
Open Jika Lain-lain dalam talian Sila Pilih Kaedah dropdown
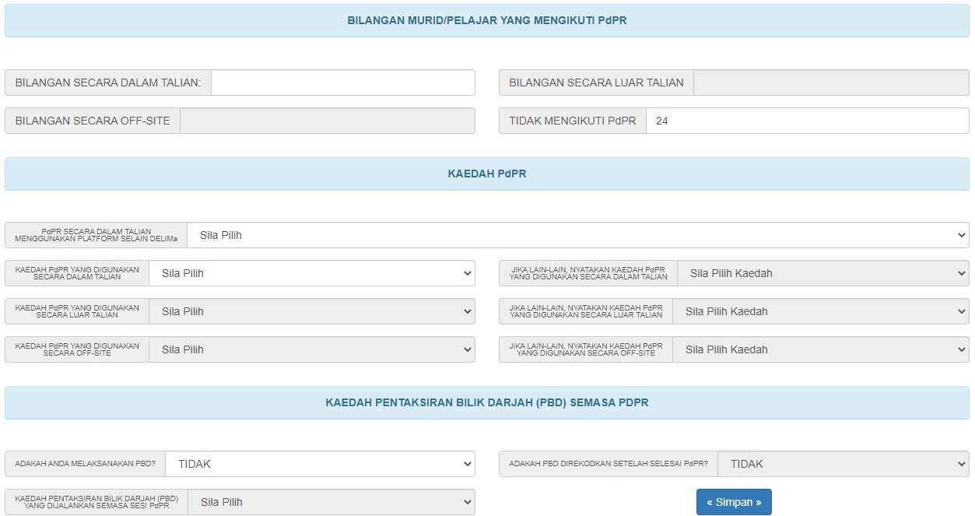822,273
